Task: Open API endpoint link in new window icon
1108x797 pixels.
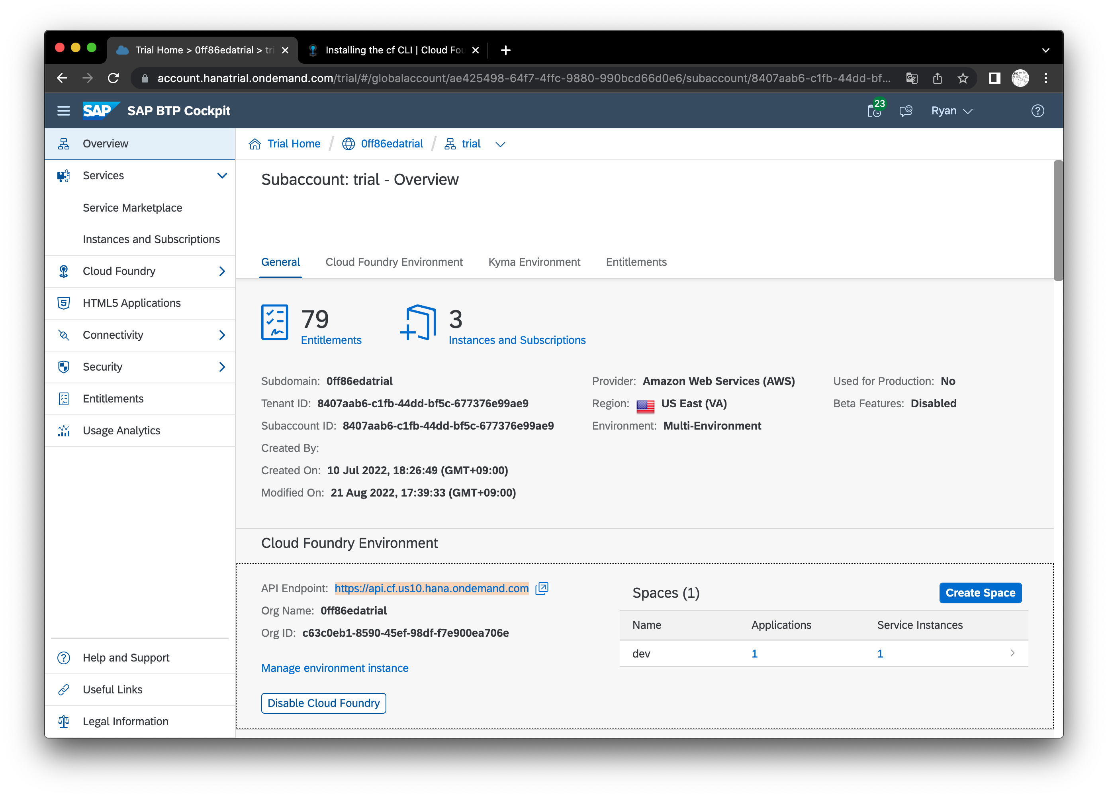Action: click(x=542, y=588)
